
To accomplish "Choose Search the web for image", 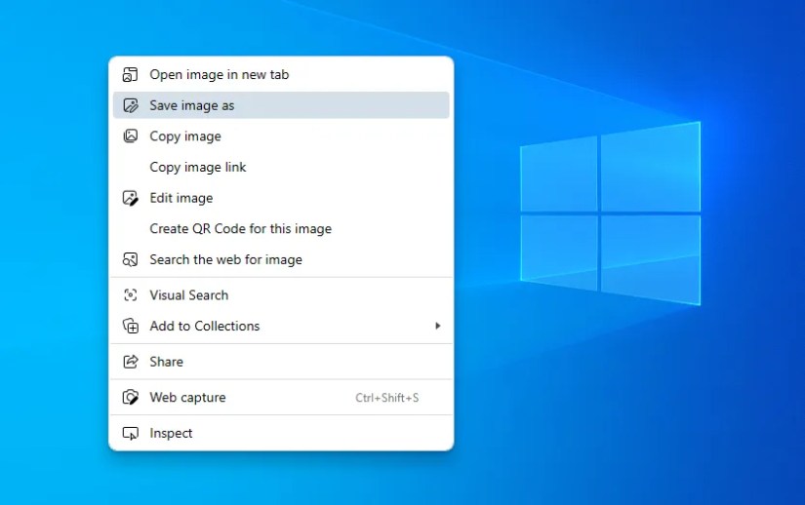I will point(281,259).
